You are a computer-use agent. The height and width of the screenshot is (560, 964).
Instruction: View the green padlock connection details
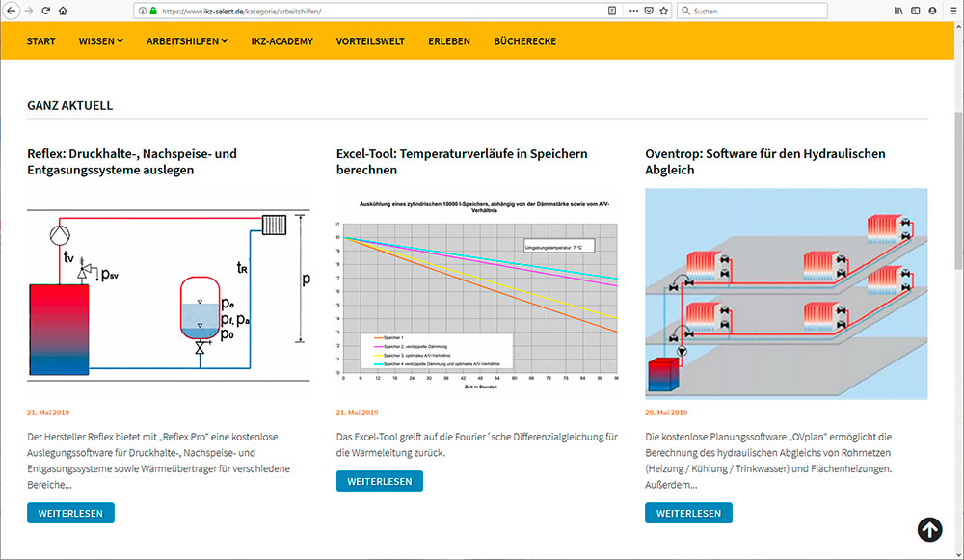(153, 11)
